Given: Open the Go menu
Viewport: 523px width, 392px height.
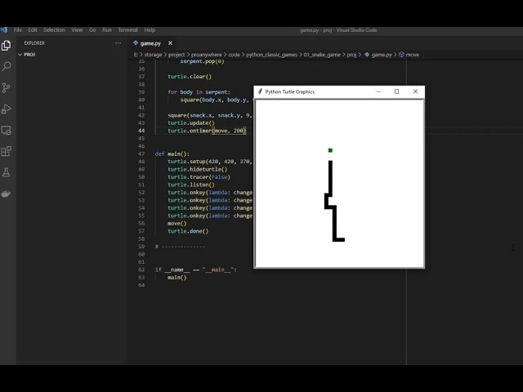Looking at the screenshot, I should coord(92,30).
